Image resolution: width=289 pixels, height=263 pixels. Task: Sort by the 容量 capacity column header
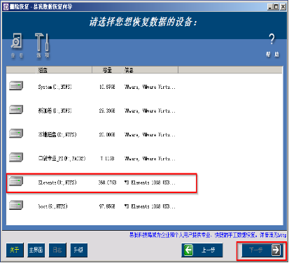[x=107, y=70]
